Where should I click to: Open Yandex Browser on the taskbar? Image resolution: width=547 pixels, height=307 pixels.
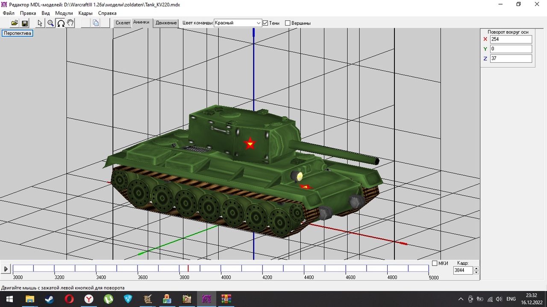tap(88, 299)
